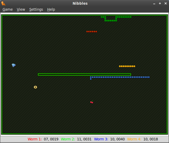The width and height of the screenshot is (169, 143).
Task: Click the Worm 1 score label
Action: coord(35,139)
